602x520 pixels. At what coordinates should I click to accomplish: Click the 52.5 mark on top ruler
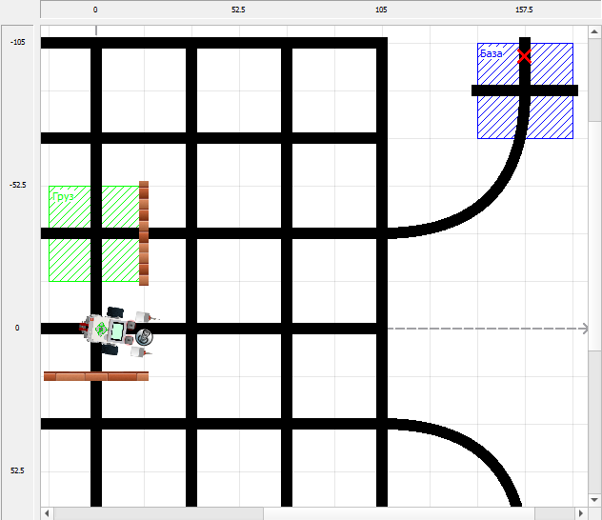click(x=238, y=10)
